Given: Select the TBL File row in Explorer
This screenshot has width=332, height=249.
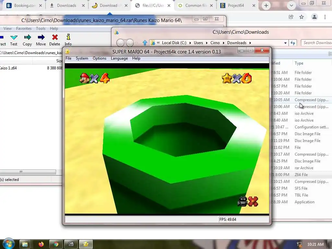Looking at the screenshot, I should click(x=302, y=195).
